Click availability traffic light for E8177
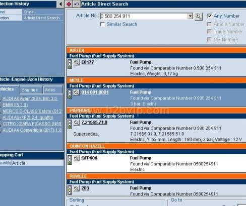The width and height of the screenshot is (246, 206). tap(70, 64)
